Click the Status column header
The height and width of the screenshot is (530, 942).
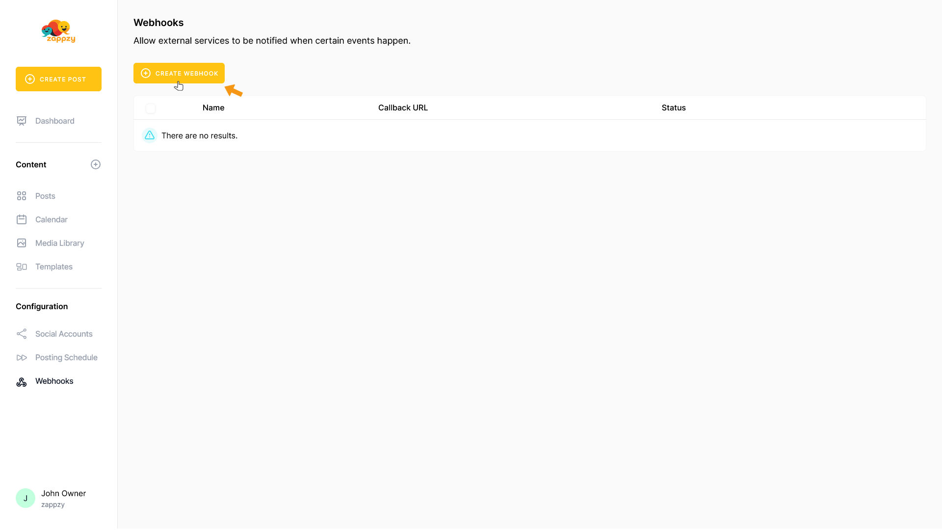pyautogui.click(x=673, y=107)
